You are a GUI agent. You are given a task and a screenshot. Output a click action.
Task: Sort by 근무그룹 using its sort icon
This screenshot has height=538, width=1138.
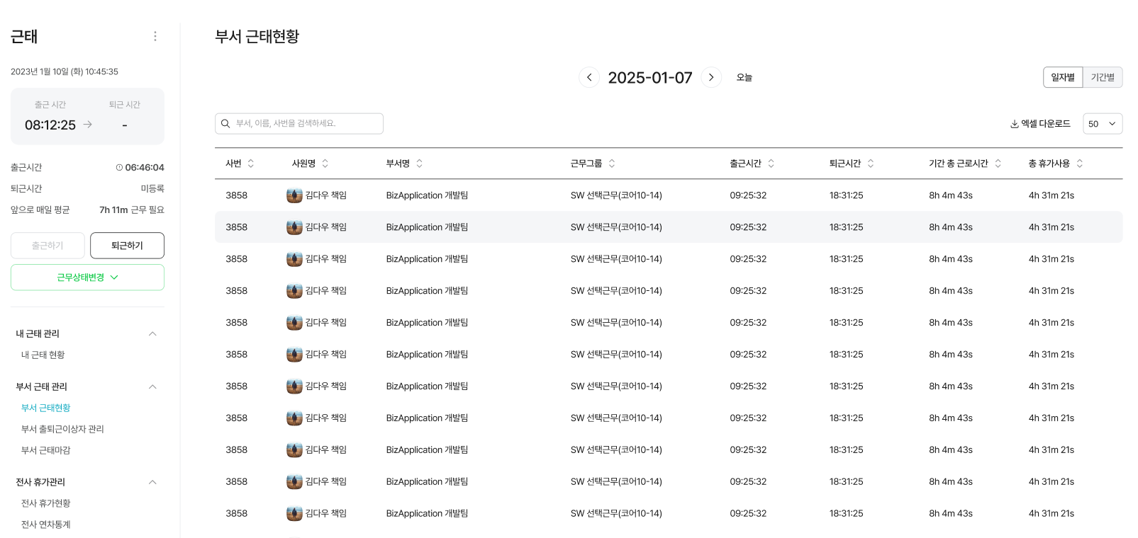(612, 164)
